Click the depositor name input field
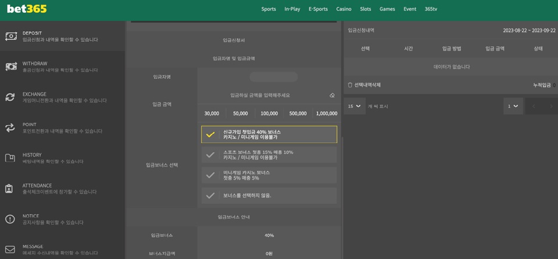Image resolution: width=558 pixels, height=259 pixels. 274,77
